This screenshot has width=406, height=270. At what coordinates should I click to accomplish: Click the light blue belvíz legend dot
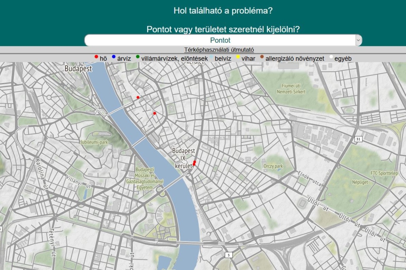point(211,57)
